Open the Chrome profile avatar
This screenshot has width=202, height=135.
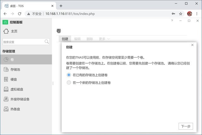click(x=189, y=14)
